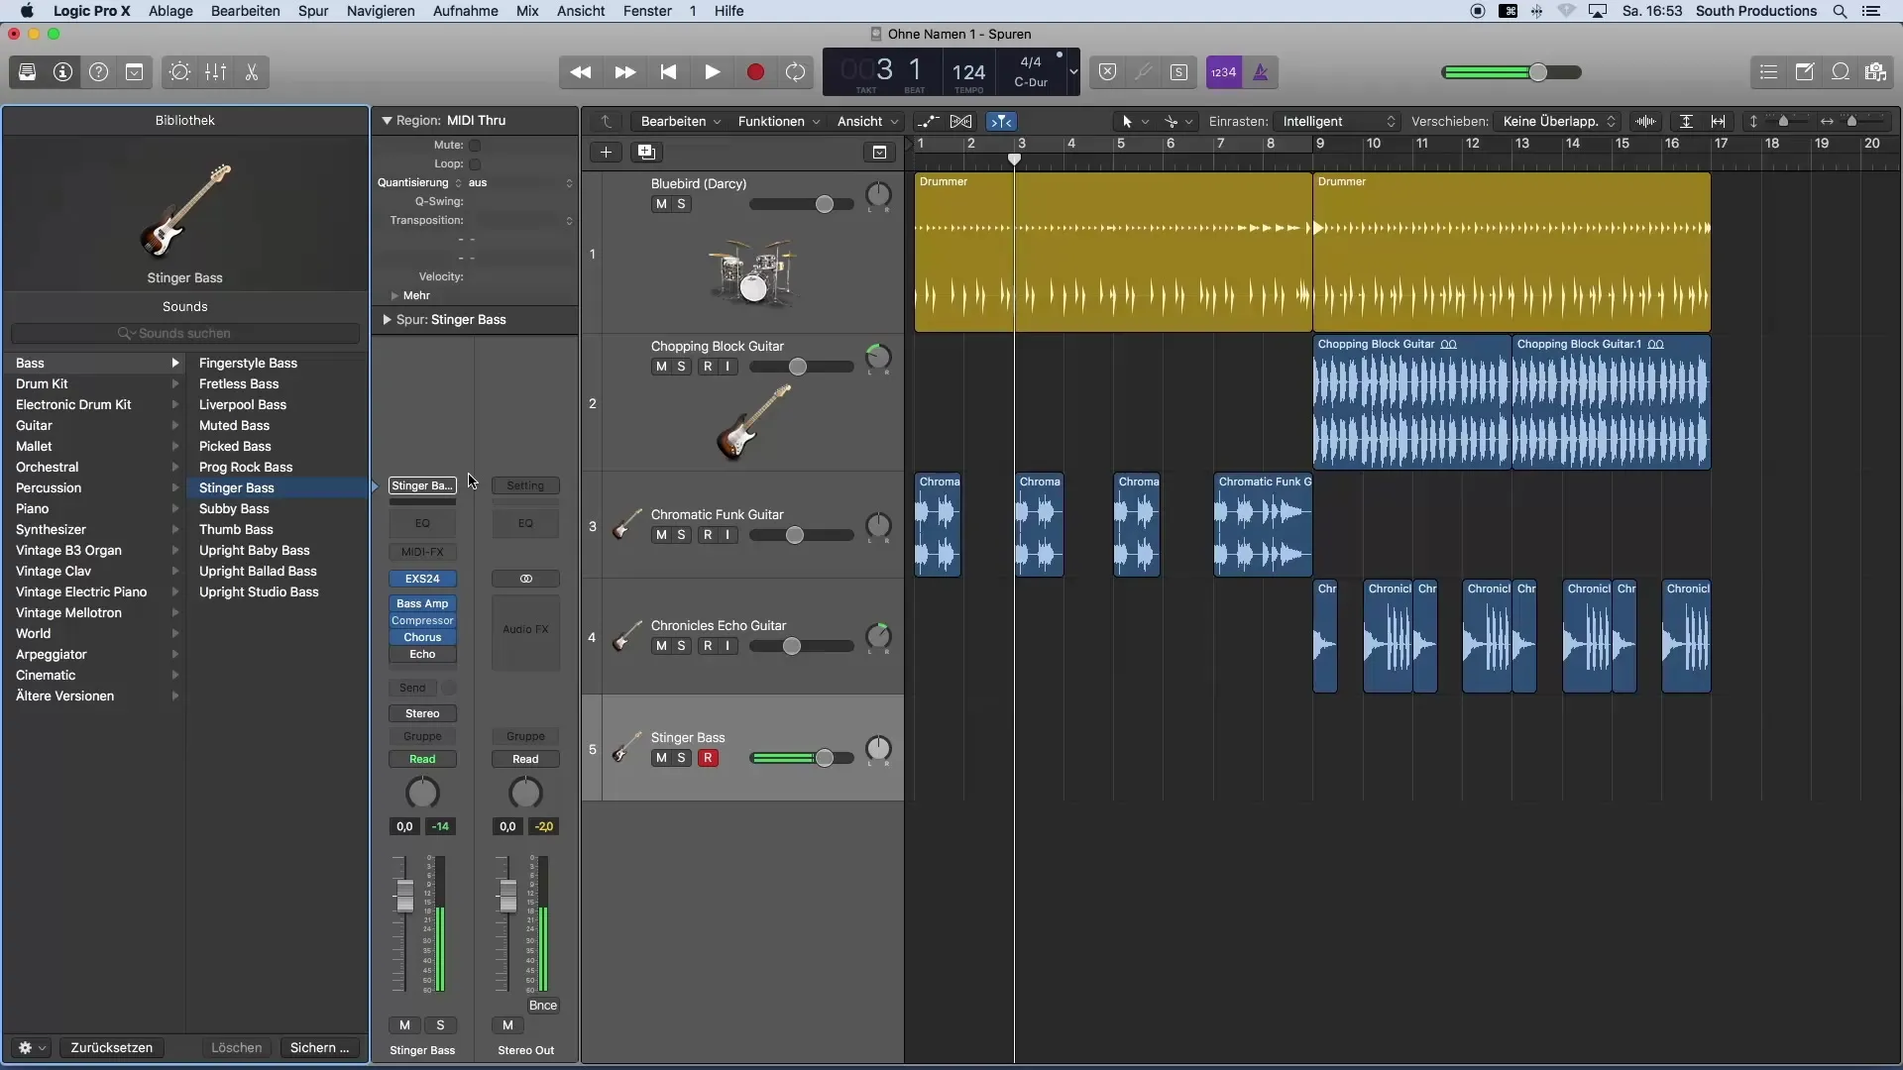Toggle Show Automation icon

click(x=929, y=121)
